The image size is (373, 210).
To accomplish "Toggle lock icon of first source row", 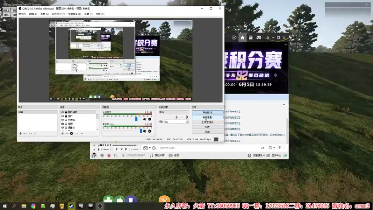I will (66, 112).
